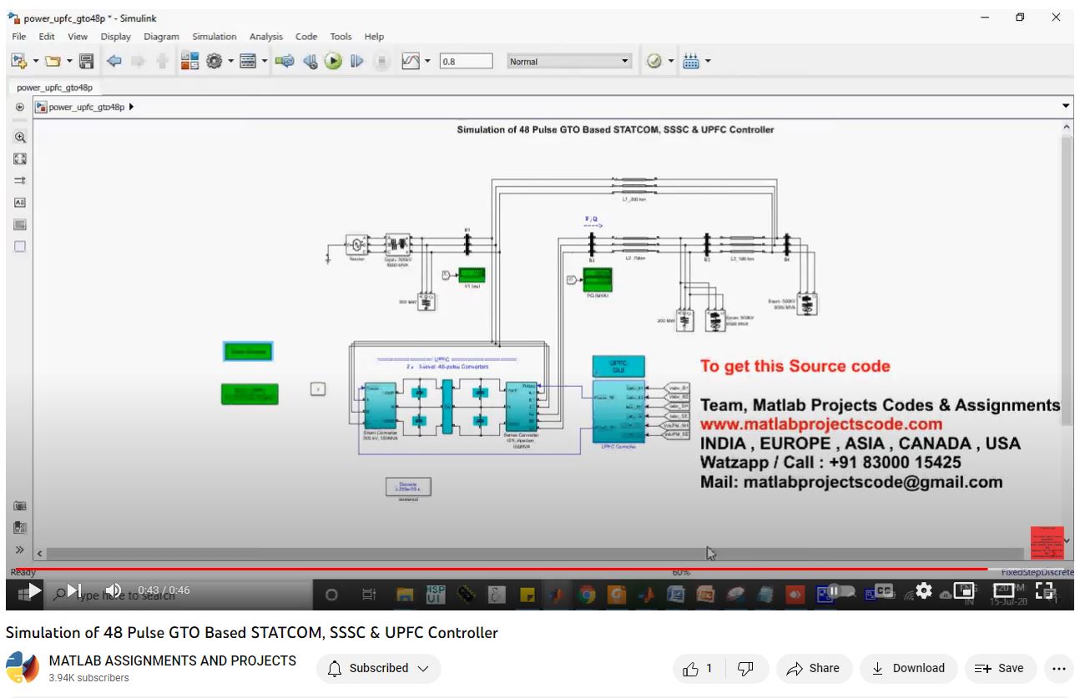This screenshot has width=1080, height=698.
Task: Click the New Model toolbar icon
Action: pos(18,61)
